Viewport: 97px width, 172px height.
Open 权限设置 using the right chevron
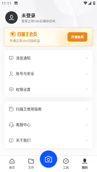coord(87,89)
